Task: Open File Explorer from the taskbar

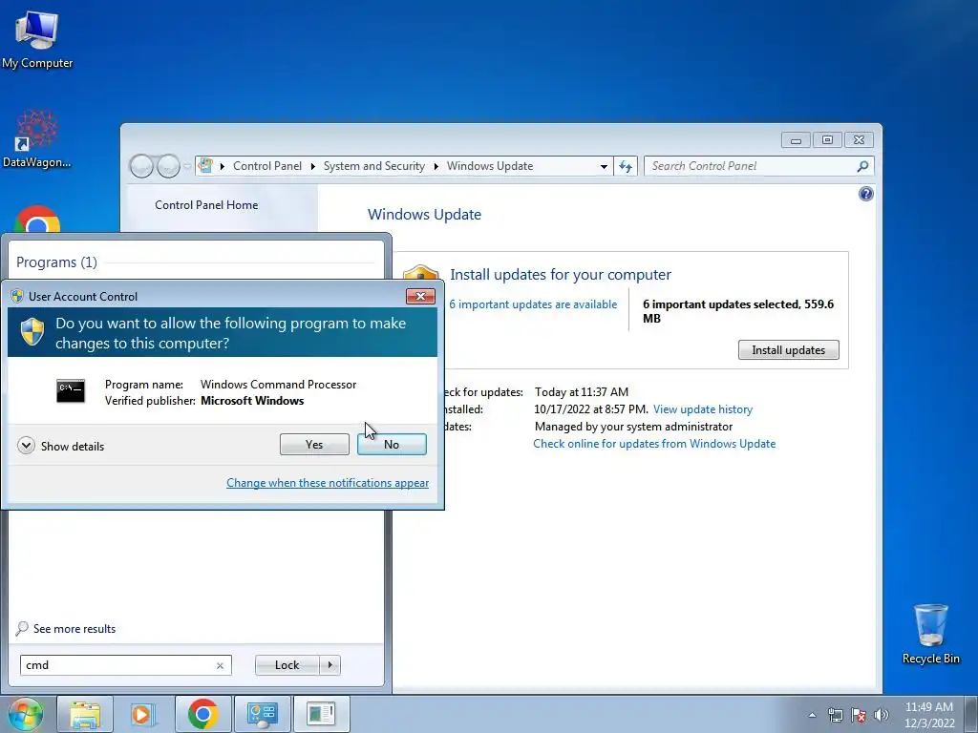Action: click(x=85, y=714)
